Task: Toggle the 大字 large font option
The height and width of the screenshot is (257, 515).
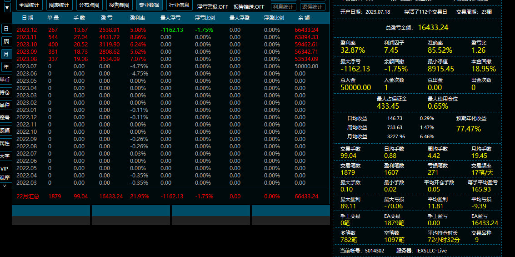Action: [x=5, y=156]
